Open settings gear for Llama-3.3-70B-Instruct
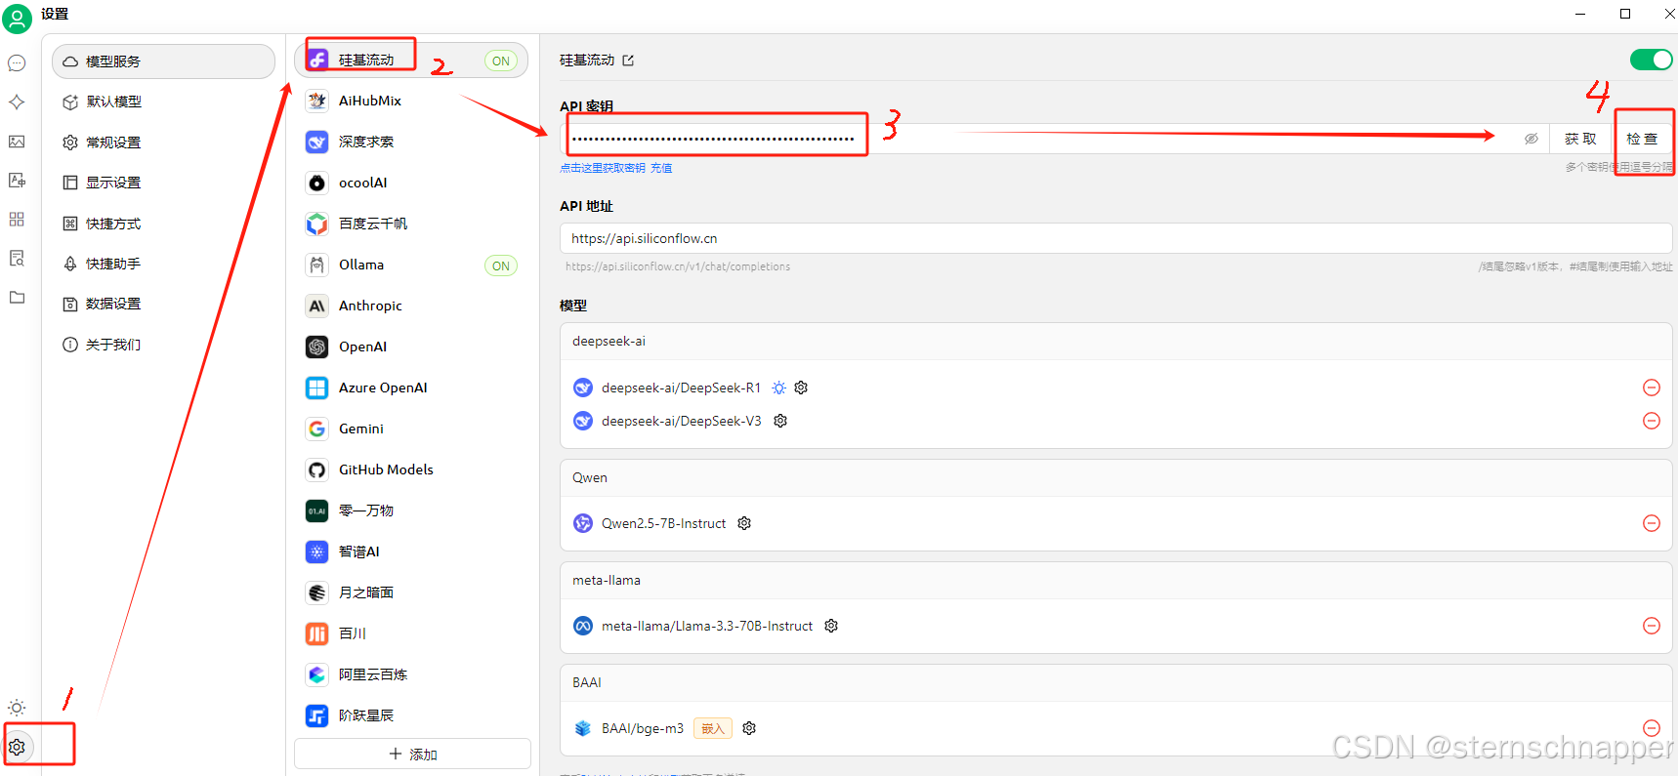This screenshot has width=1678, height=776. click(831, 626)
